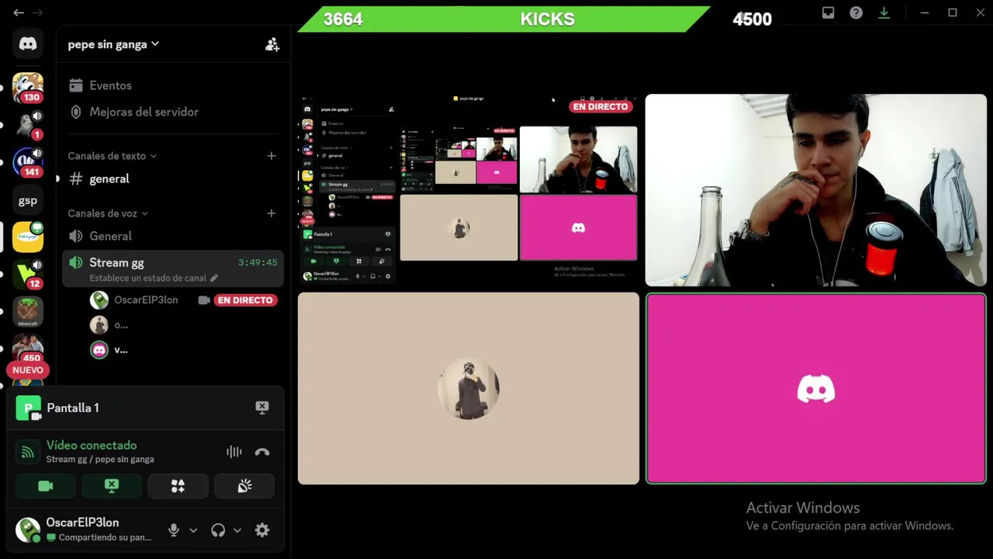Open the OscarElP3lon user account panel

coord(84,529)
